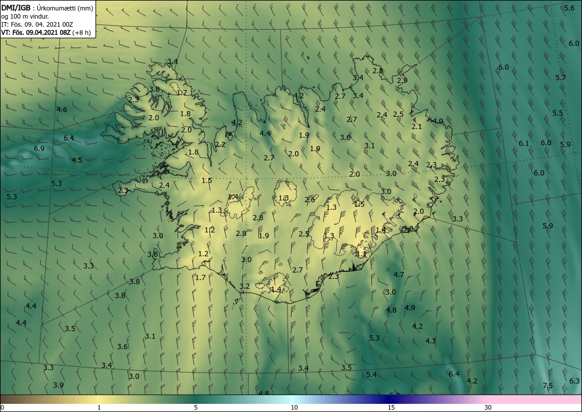Pick the dark navy band of the color scale
The width and height of the screenshot is (582, 412).
click(x=390, y=399)
